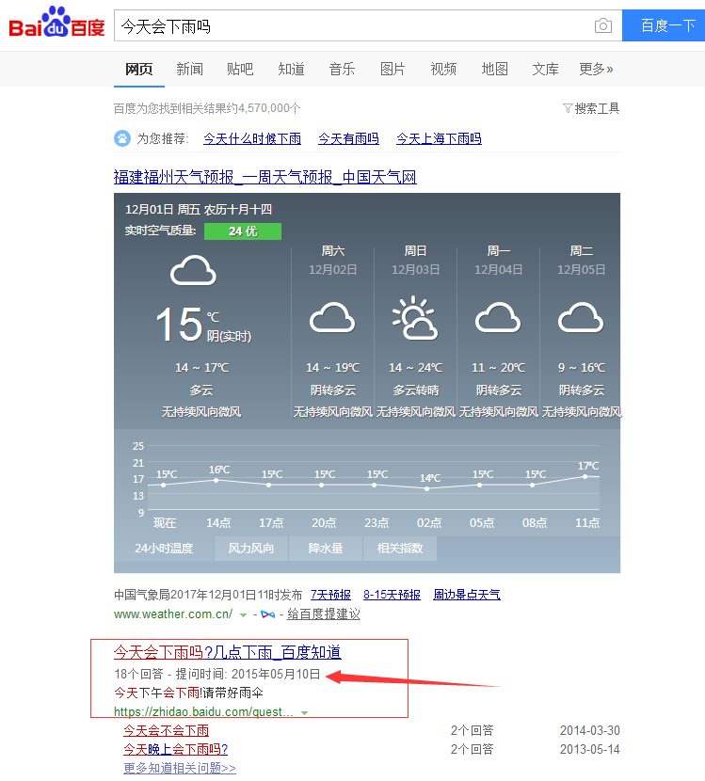This screenshot has height=781, width=705.
Task: Click the 2014-03-30 date entry
Action: click(x=589, y=731)
